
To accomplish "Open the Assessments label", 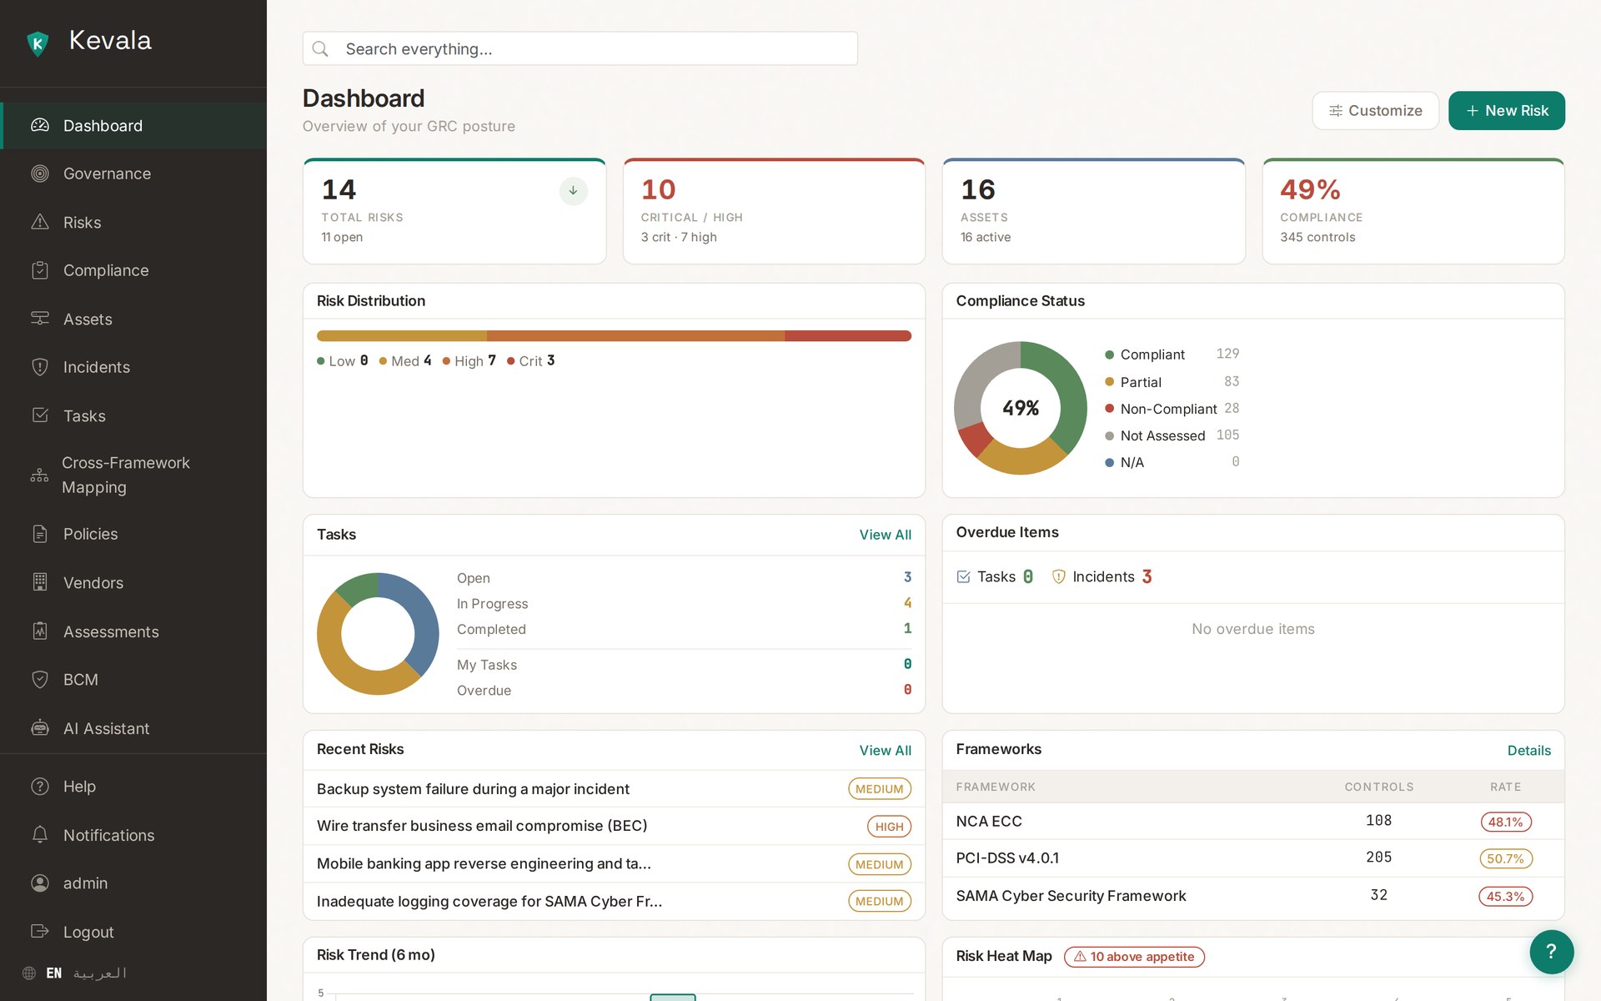I will [x=111, y=631].
